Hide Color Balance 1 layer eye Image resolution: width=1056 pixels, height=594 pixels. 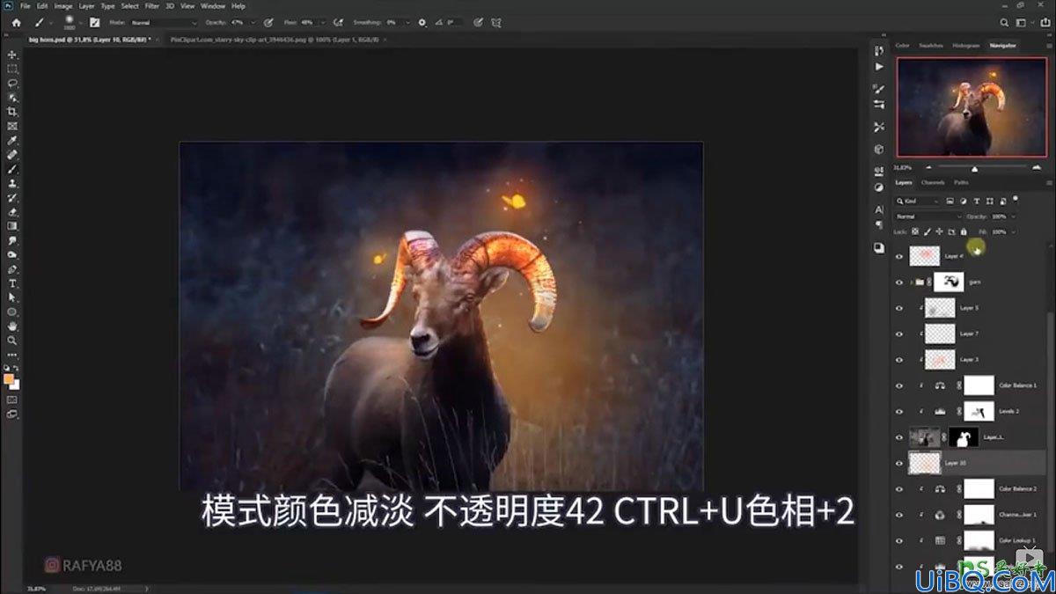(x=899, y=385)
